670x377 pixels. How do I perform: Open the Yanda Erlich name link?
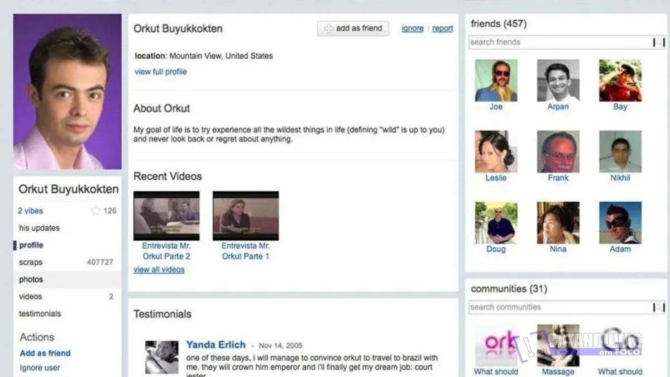pos(216,345)
